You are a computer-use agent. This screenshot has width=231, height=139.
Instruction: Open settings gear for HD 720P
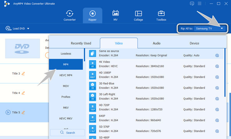217,109
